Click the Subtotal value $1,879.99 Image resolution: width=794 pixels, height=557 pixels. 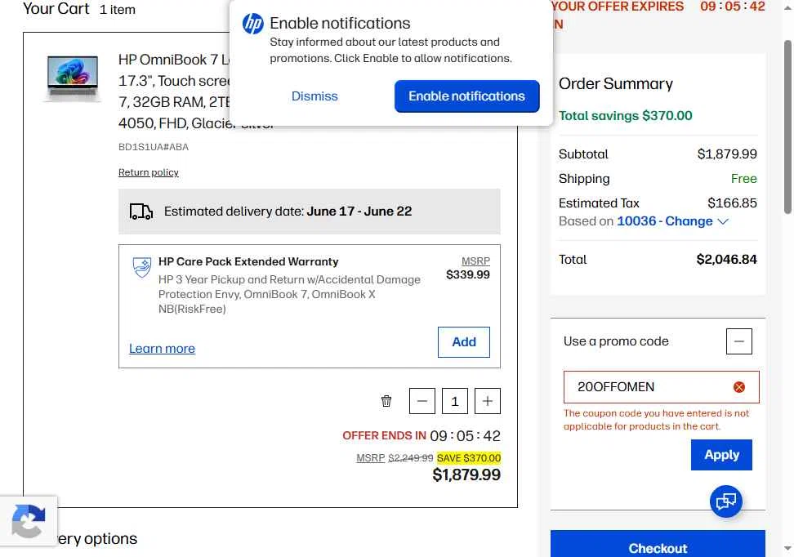[727, 154]
